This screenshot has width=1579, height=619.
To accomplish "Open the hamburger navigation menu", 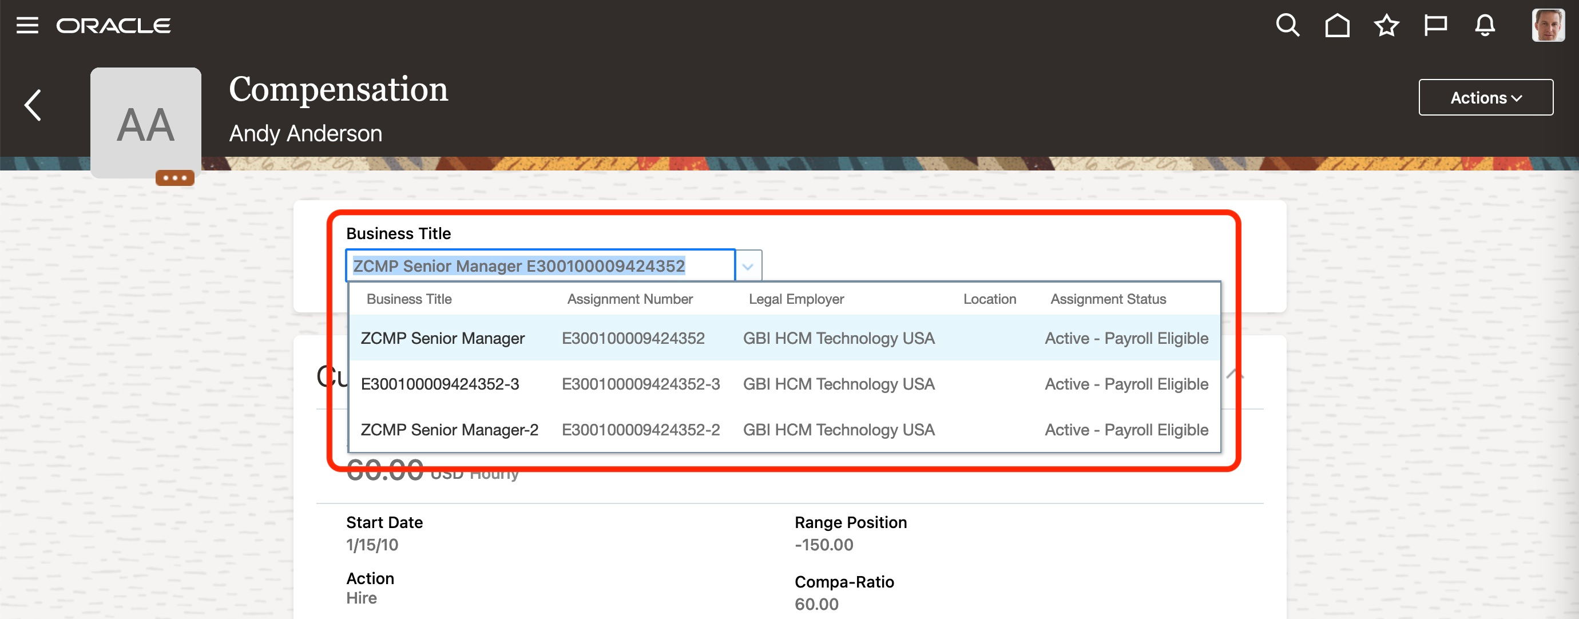I will [27, 26].
